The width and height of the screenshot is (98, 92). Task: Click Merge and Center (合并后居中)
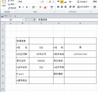(x=83, y=7)
